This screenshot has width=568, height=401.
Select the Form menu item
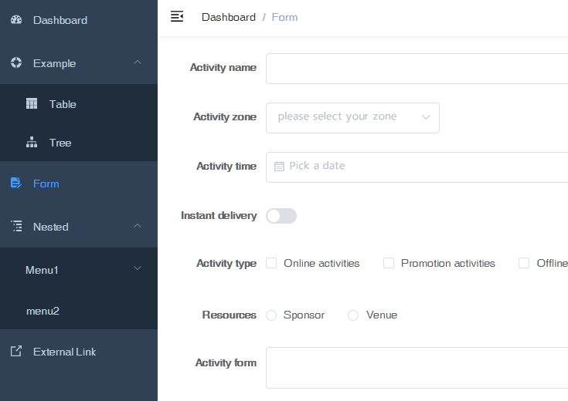[79, 184]
